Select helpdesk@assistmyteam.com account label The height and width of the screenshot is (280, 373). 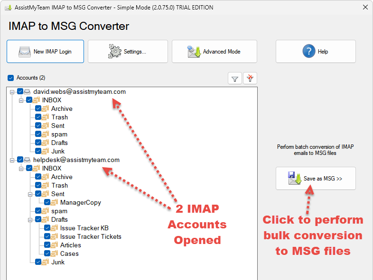pos(76,160)
